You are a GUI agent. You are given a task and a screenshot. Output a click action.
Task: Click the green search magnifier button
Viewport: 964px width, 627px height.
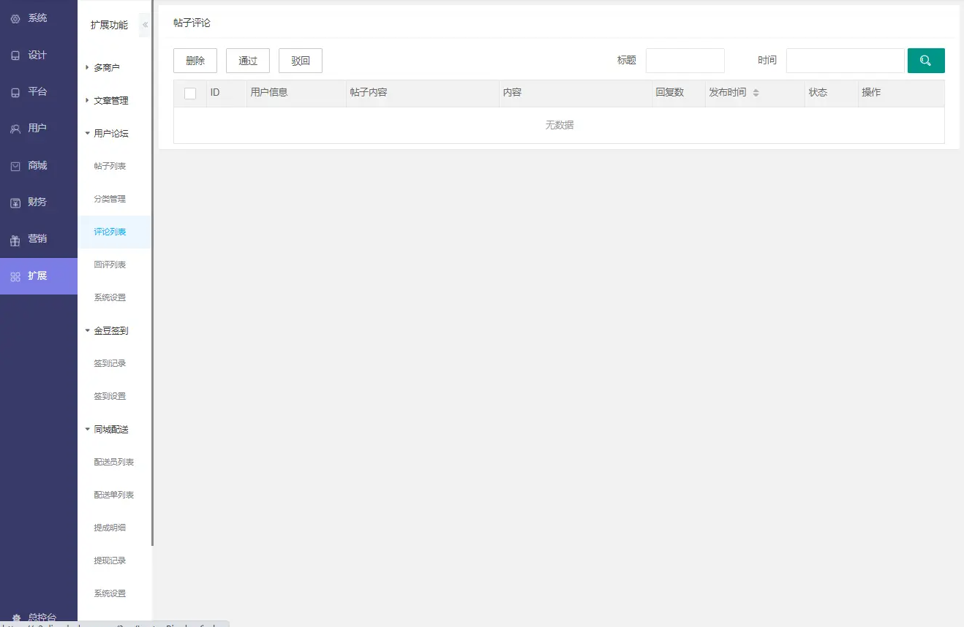coord(926,61)
